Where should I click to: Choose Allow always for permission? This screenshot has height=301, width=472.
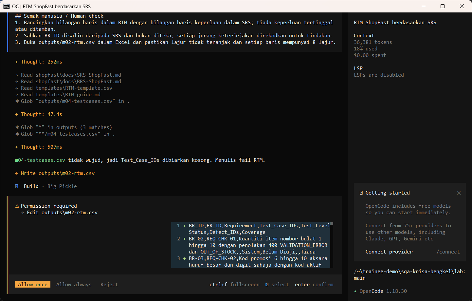click(x=74, y=284)
